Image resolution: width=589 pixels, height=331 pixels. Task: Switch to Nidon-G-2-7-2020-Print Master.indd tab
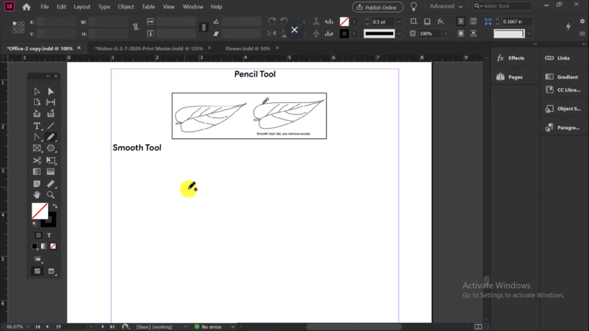tap(149, 48)
